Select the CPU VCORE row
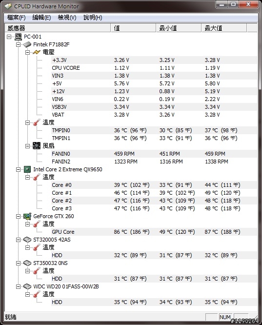The image size is (262, 325). 154,68
